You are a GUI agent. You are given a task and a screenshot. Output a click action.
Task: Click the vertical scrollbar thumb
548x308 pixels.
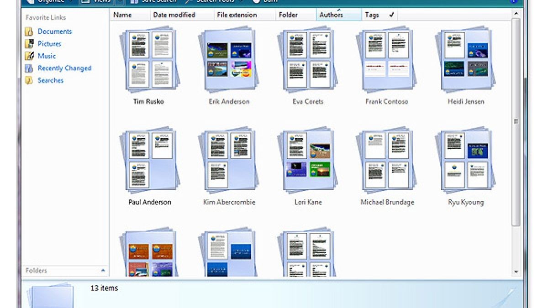(x=516, y=121)
